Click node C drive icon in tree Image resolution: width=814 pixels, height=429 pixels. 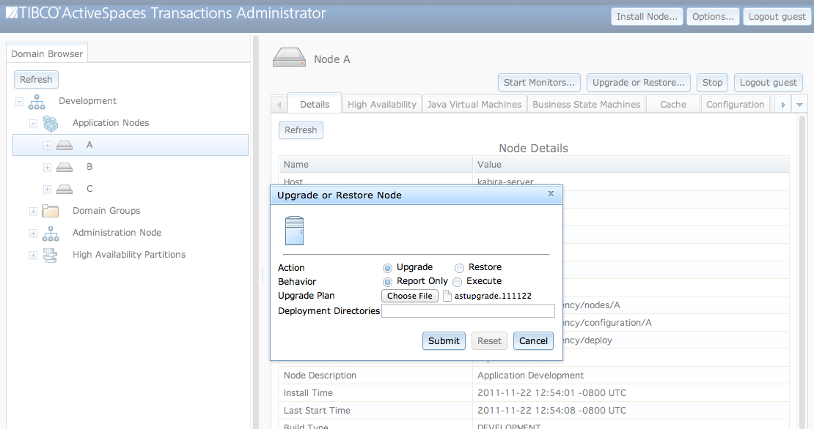pos(65,189)
